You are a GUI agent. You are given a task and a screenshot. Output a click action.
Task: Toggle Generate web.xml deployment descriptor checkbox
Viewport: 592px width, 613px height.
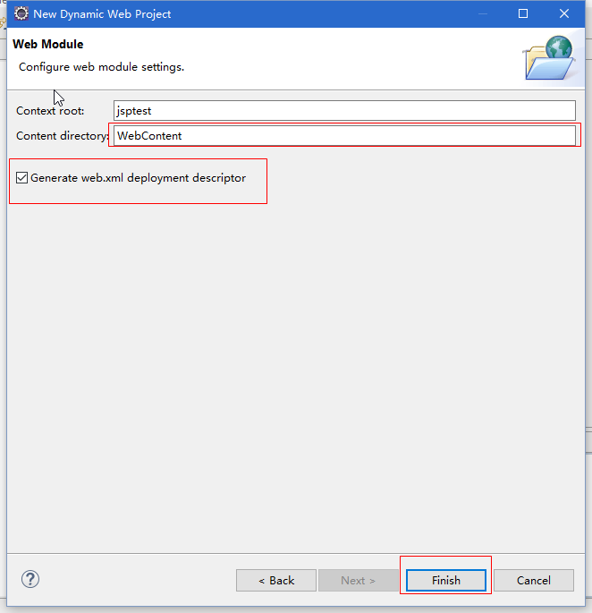tap(21, 178)
